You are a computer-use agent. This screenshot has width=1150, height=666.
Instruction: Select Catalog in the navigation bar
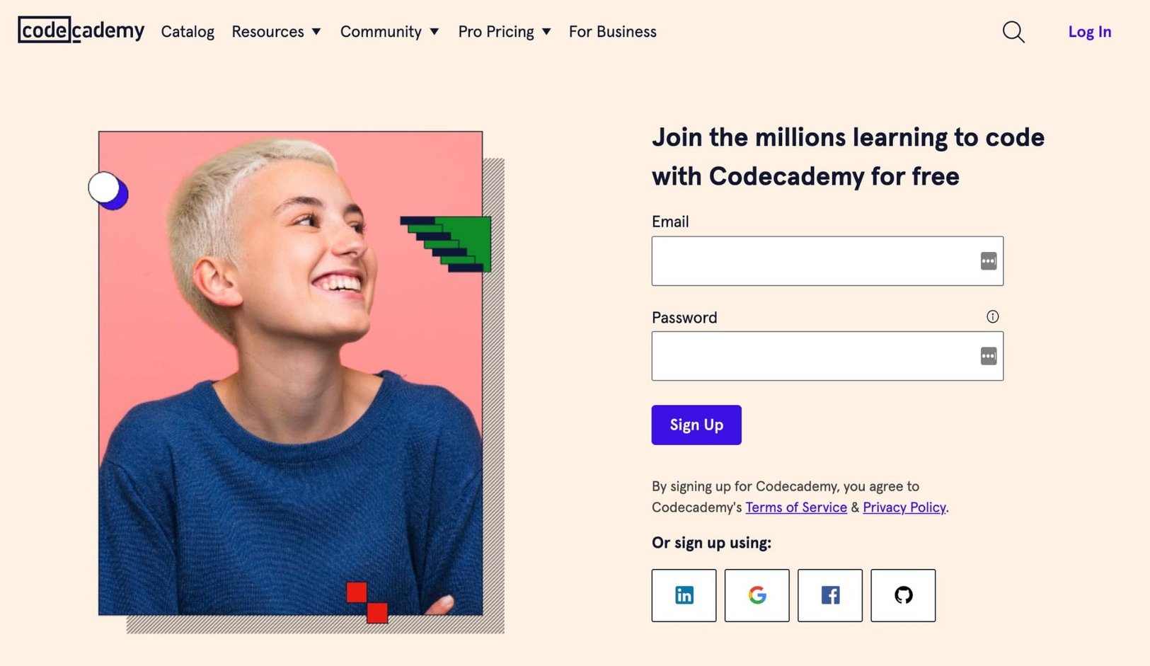[188, 32]
